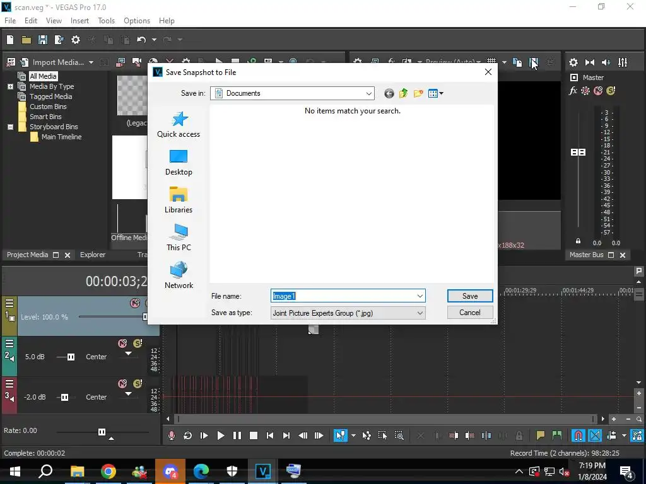The height and width of the screenshot is (484, 646).
Task: Open track 2 hamburger menu
Action: pos(9,343)
